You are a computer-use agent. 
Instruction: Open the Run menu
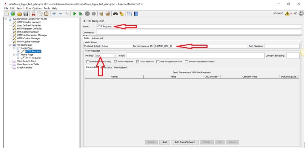[x=28, y=8]
